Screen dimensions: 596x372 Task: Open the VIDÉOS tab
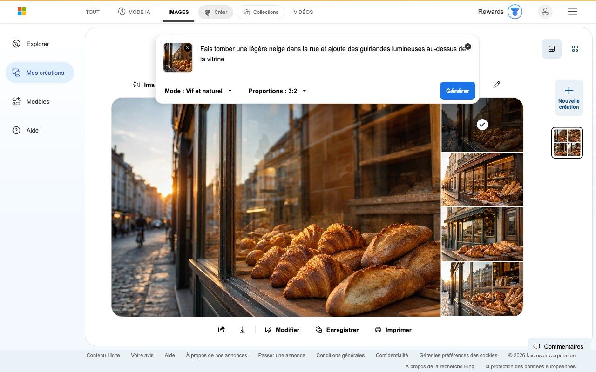[x=303, y=12]
